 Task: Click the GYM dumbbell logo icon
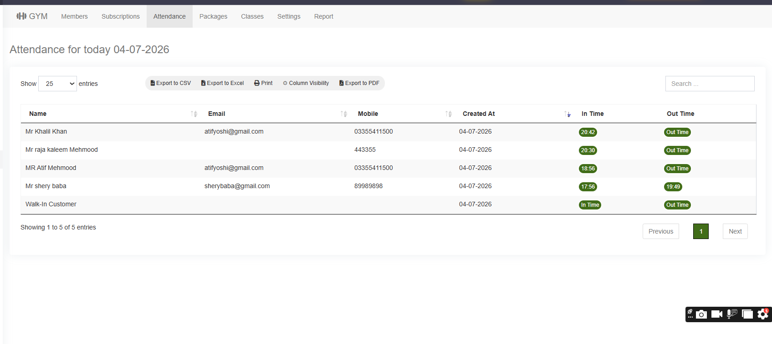21,16
